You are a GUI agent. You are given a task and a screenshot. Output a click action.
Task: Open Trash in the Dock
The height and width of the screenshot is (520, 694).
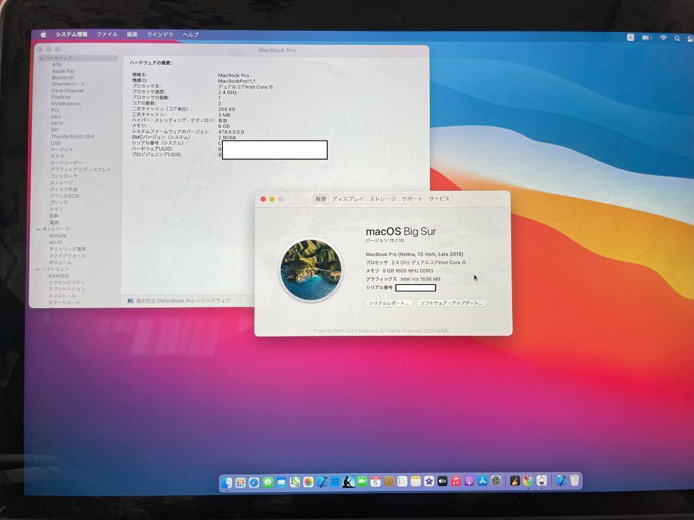click(x=574, y=480)
